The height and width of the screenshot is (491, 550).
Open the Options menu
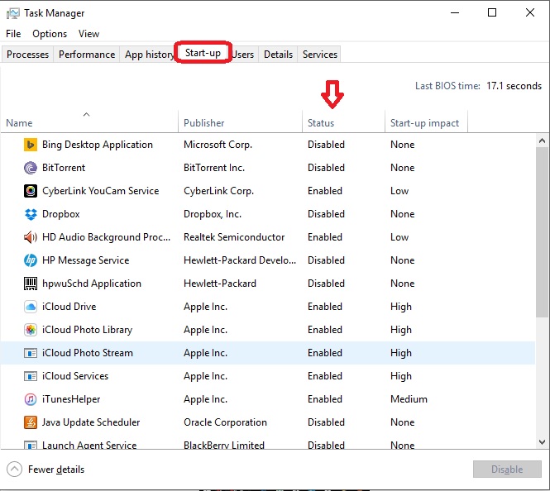point(50,34)
